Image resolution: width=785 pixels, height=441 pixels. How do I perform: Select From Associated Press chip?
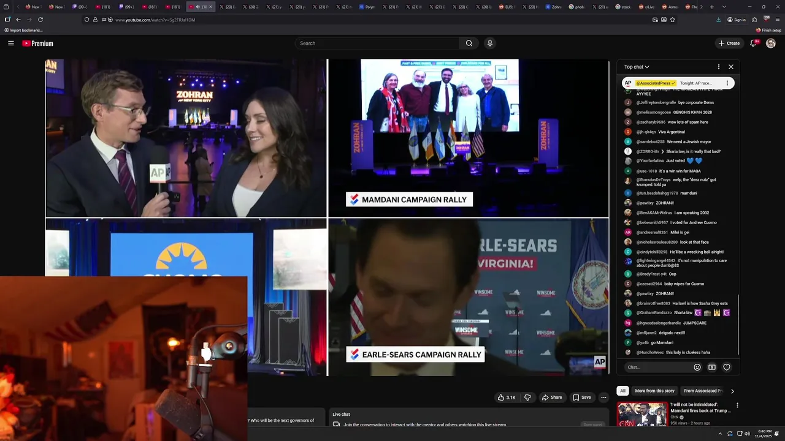[703, 391]
